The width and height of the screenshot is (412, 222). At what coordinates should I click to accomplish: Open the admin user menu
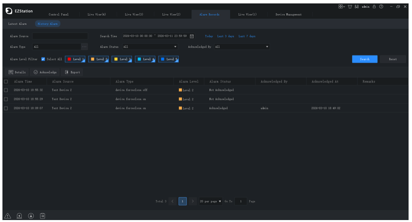tap(366, 6)
